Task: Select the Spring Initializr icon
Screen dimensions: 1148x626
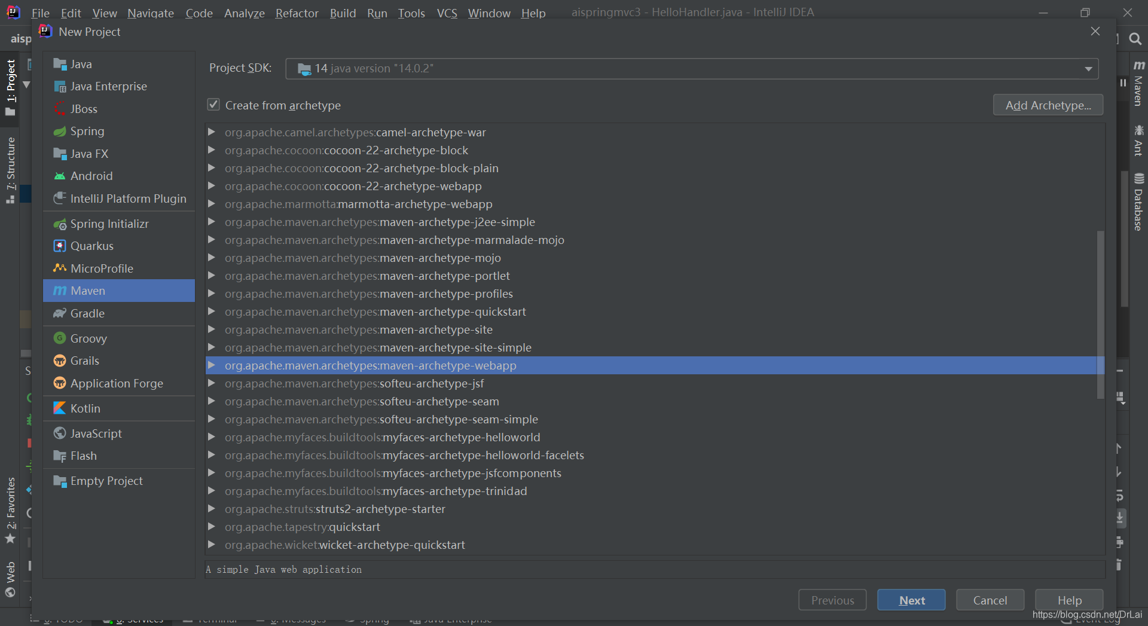Action: (60, 224)
